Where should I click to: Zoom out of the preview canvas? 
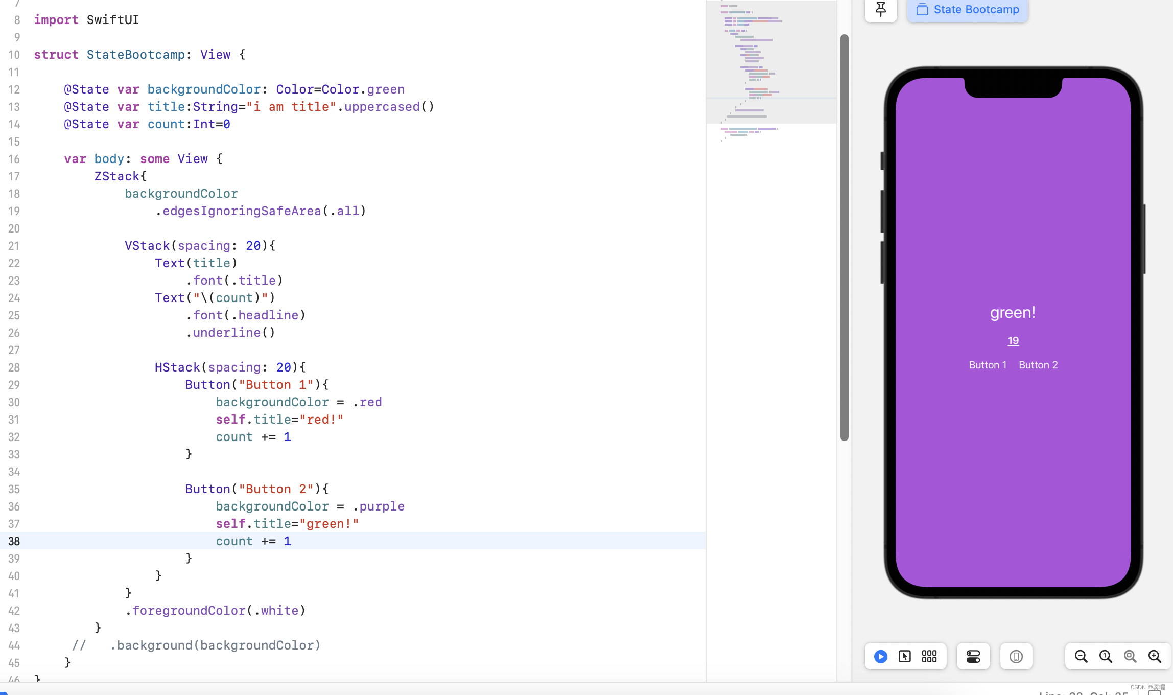(x=1081, y=657)
